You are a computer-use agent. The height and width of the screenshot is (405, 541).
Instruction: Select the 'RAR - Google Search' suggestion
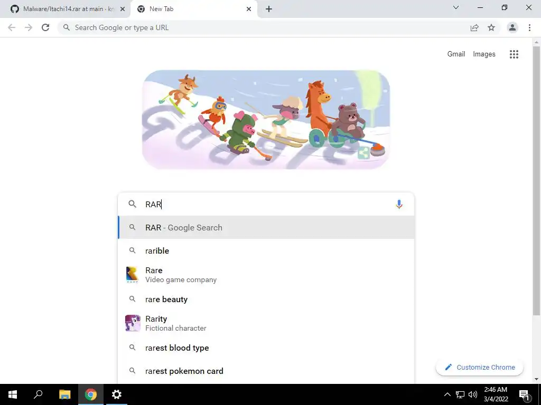pos(266,227)
